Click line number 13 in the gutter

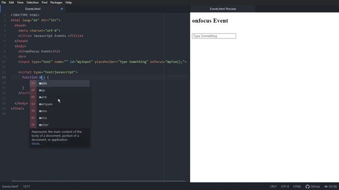pos(4,78)
